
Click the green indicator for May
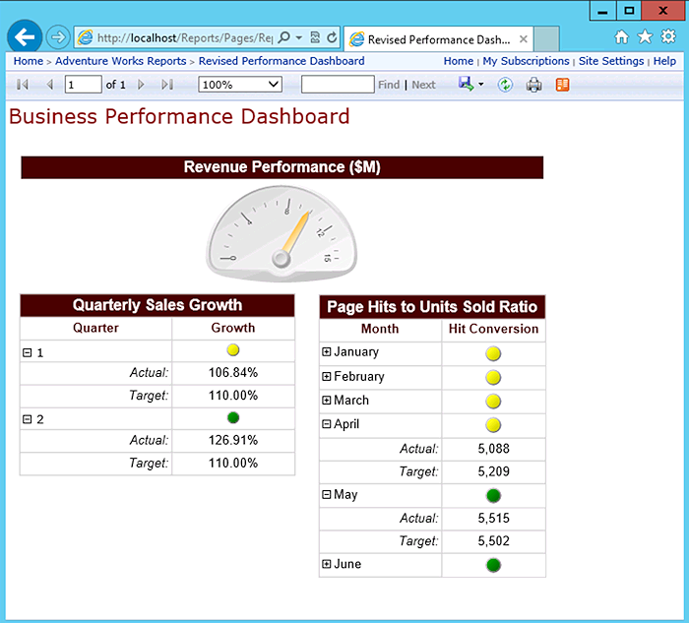coord(493,496)
